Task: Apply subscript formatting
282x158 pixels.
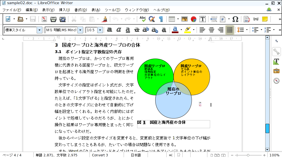Action: (155, 30)
